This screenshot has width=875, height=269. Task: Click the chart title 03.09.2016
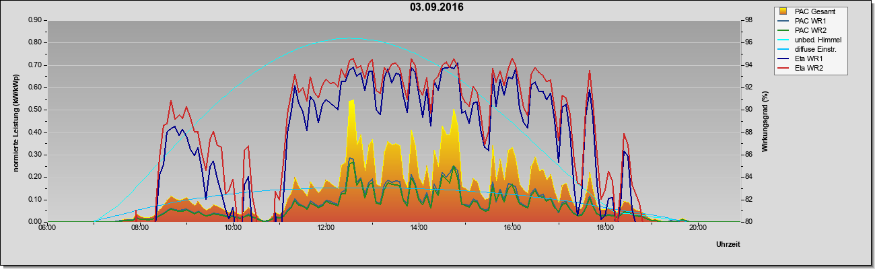[437, 7]
